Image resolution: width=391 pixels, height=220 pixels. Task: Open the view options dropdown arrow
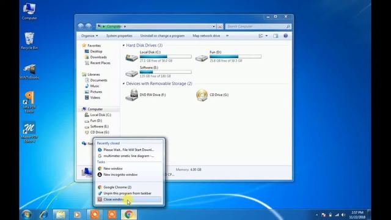point(266,36)
